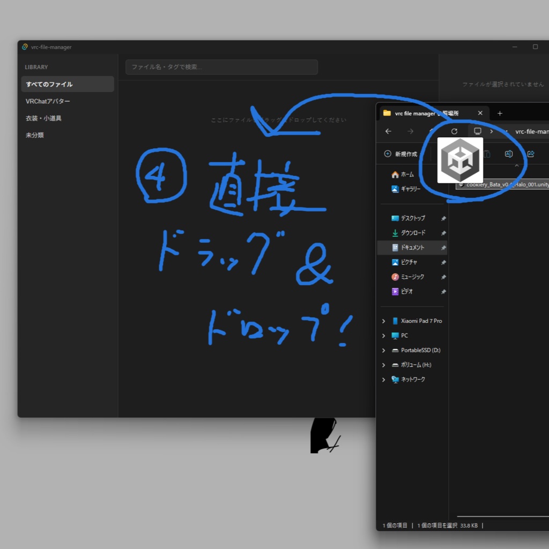Focus the file name and tag search field
Screen dimensions: 549x549
[221, 67]
